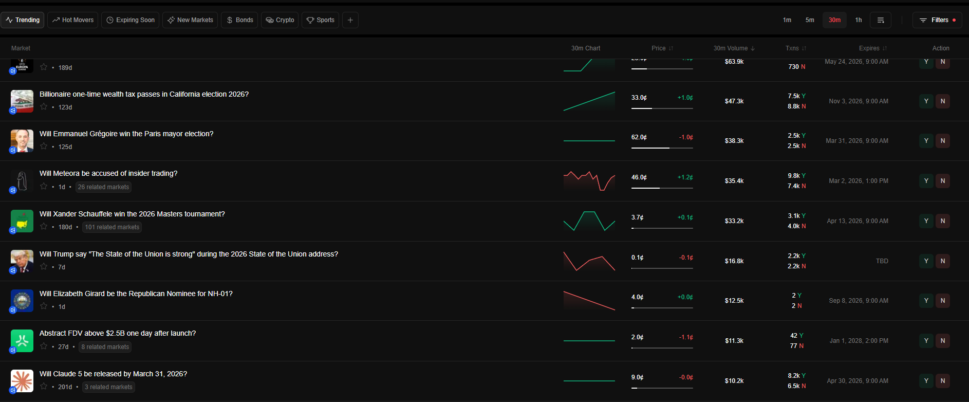Open the list density view icon
Viewport: 969px width, 402px height.
(x=880, y=20)
